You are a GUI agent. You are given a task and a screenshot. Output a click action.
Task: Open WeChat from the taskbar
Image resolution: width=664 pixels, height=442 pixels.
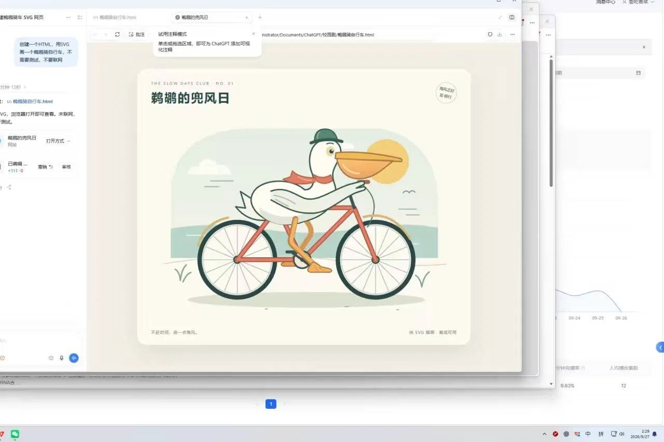15,434
